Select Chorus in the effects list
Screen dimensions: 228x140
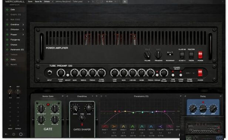(x=14, y=45)
